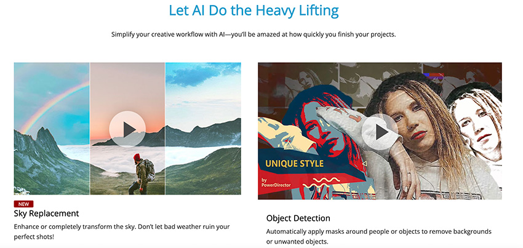The image size is (523, 248).
Task: Select the pink sunset sky panel
Action: (127, 129)
